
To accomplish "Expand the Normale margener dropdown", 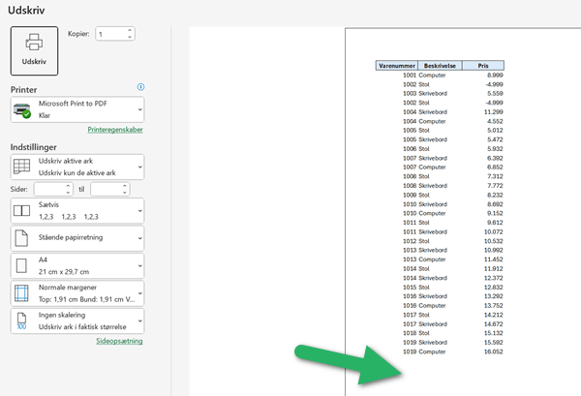I will (140, 292).
